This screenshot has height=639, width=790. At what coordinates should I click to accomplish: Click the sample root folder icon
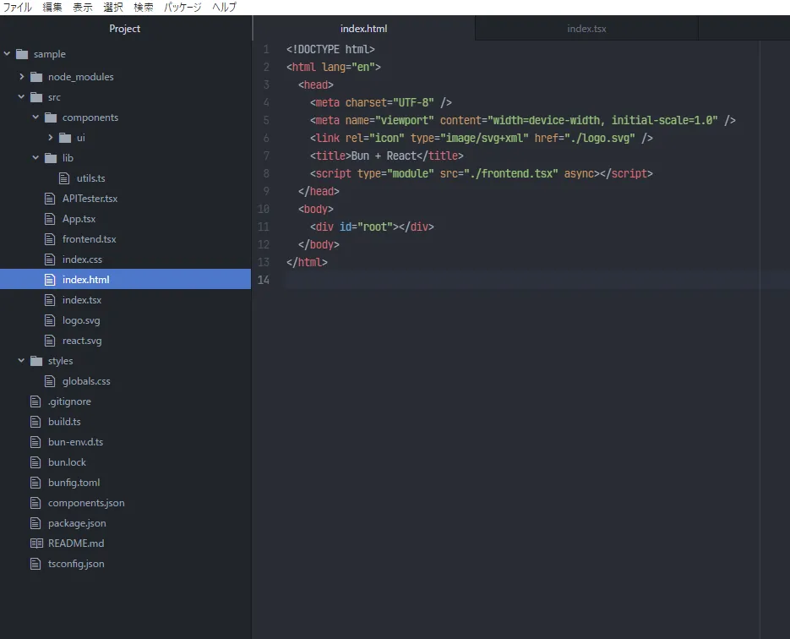(22, 54)
